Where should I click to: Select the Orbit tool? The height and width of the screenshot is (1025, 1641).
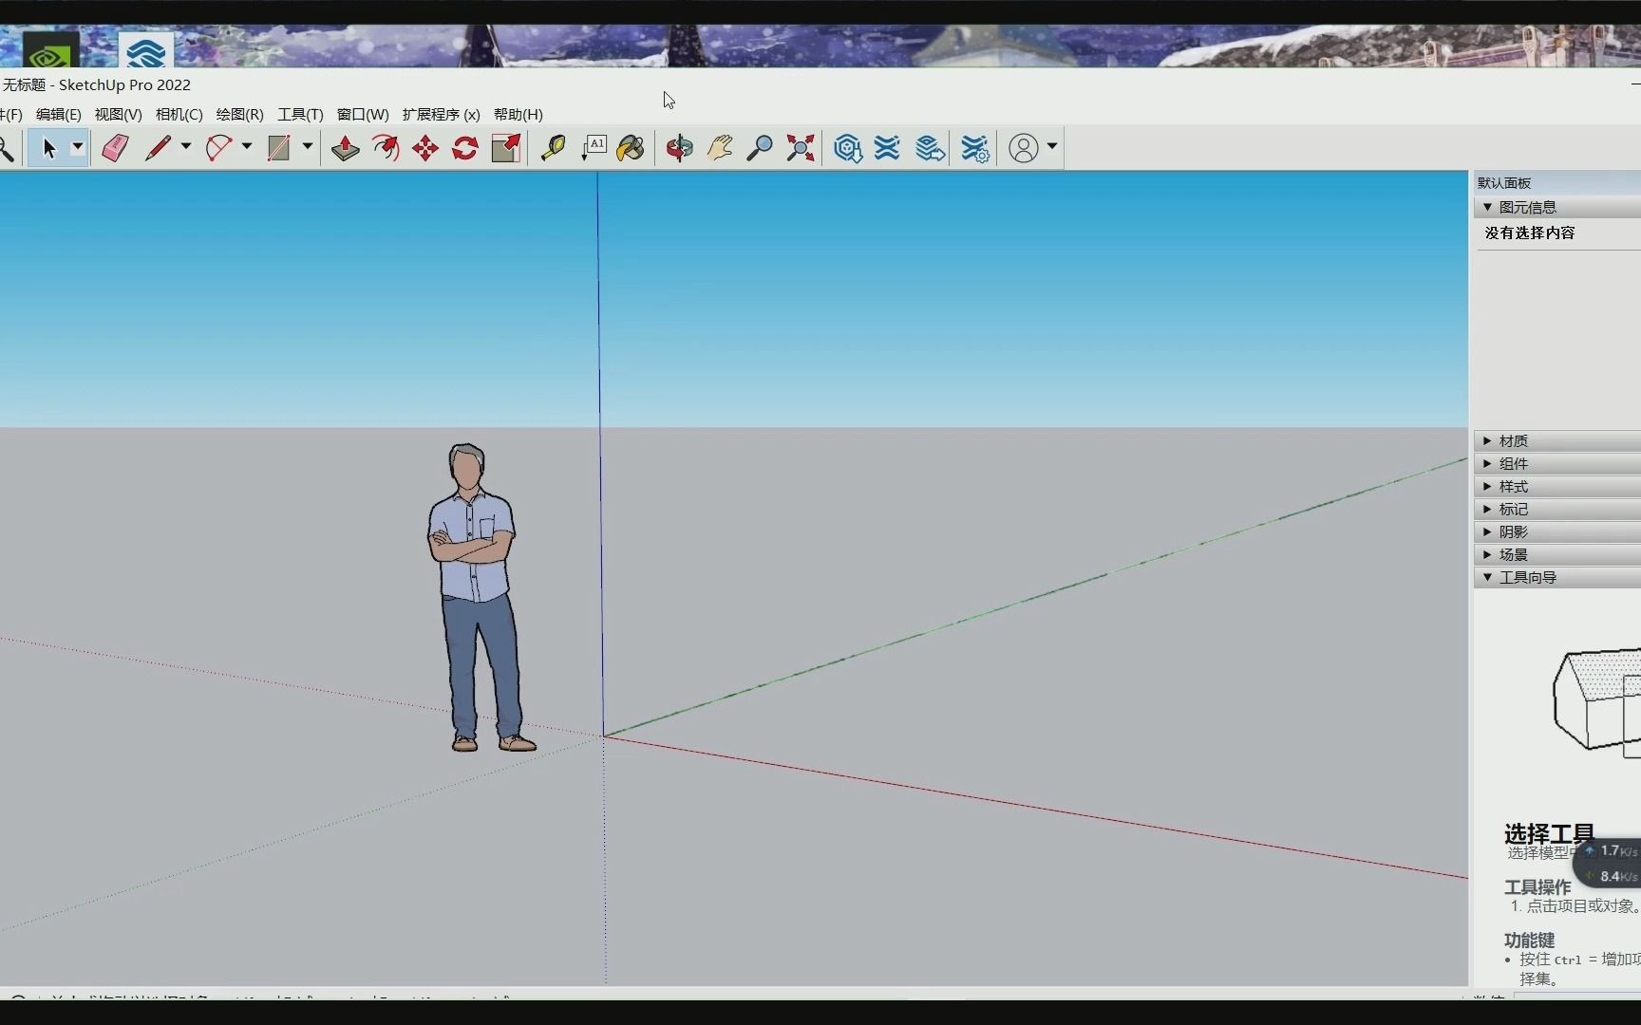pos(679,148)
